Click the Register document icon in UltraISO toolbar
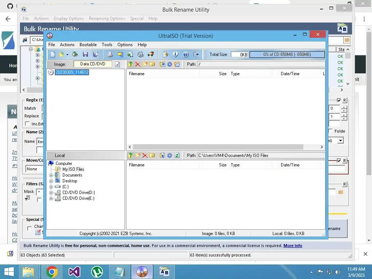The image size is (372, 279). click(x=165, y=54)
